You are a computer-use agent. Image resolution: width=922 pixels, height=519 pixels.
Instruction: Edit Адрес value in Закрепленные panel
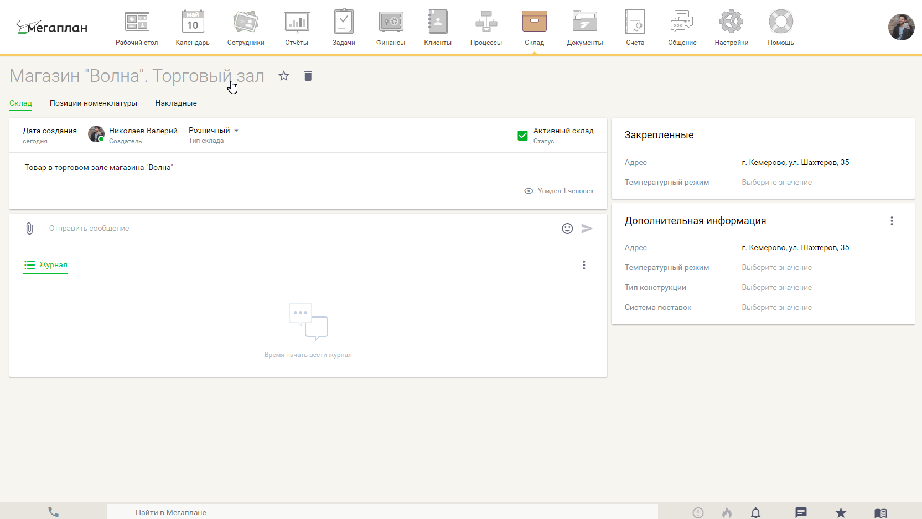pyautogui.click(x=795, y=162)
